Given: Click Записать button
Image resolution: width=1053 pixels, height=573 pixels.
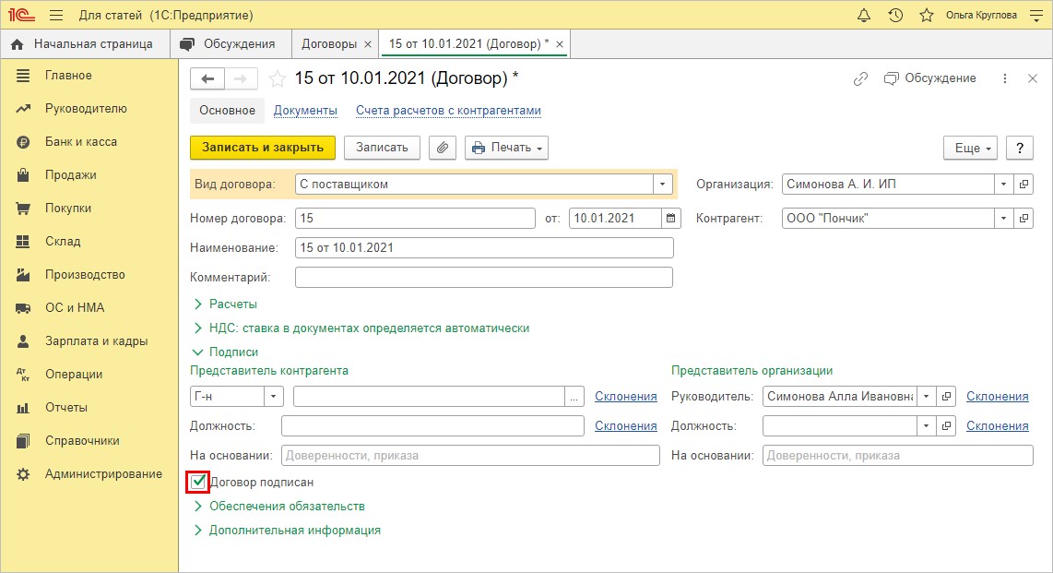Looking at the screenshot, I should pos(382,148).
